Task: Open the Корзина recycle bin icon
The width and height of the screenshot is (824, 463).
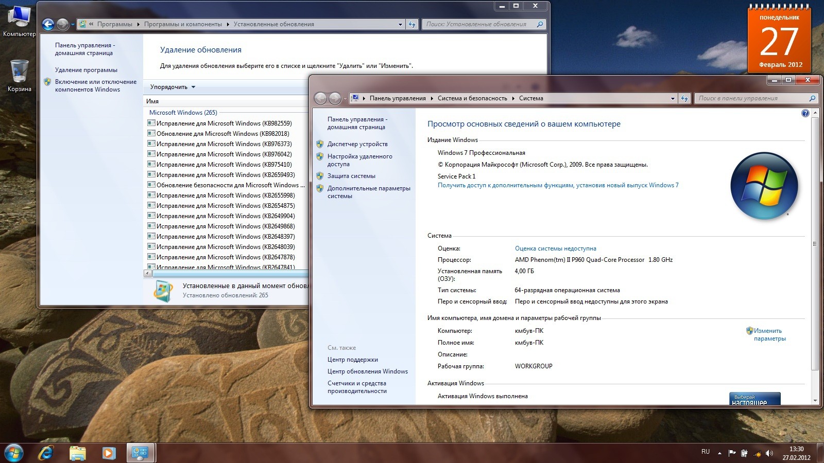Action: click(20, 76)
